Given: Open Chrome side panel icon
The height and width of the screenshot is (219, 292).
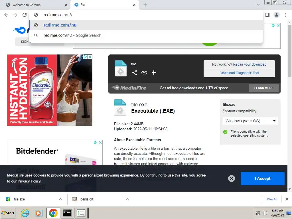Looking at the screenshot, I should [x=267, y=15].
